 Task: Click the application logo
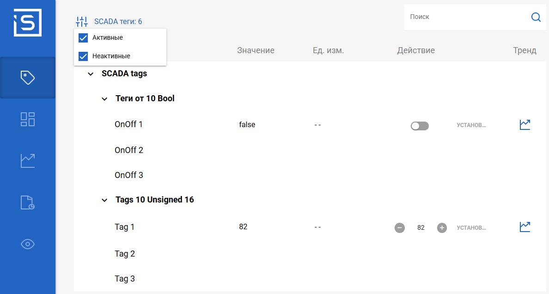pyautogui.click(x=28, y=23)
